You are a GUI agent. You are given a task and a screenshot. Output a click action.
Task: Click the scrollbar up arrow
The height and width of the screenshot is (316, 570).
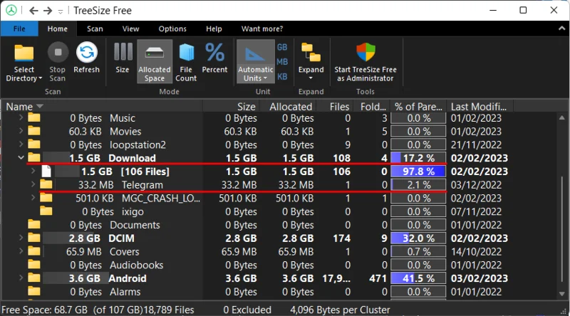(x=561, y=117)
